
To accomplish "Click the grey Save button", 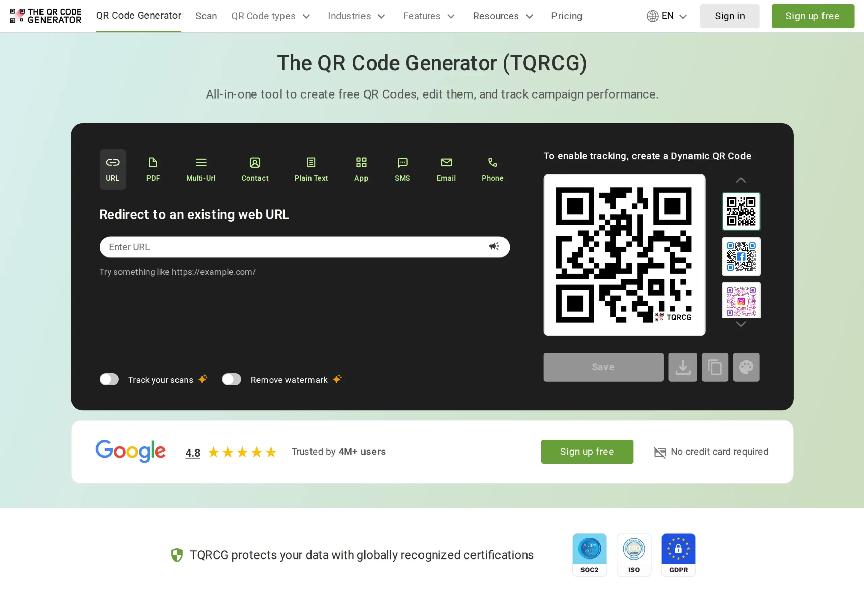I will 603,367.
